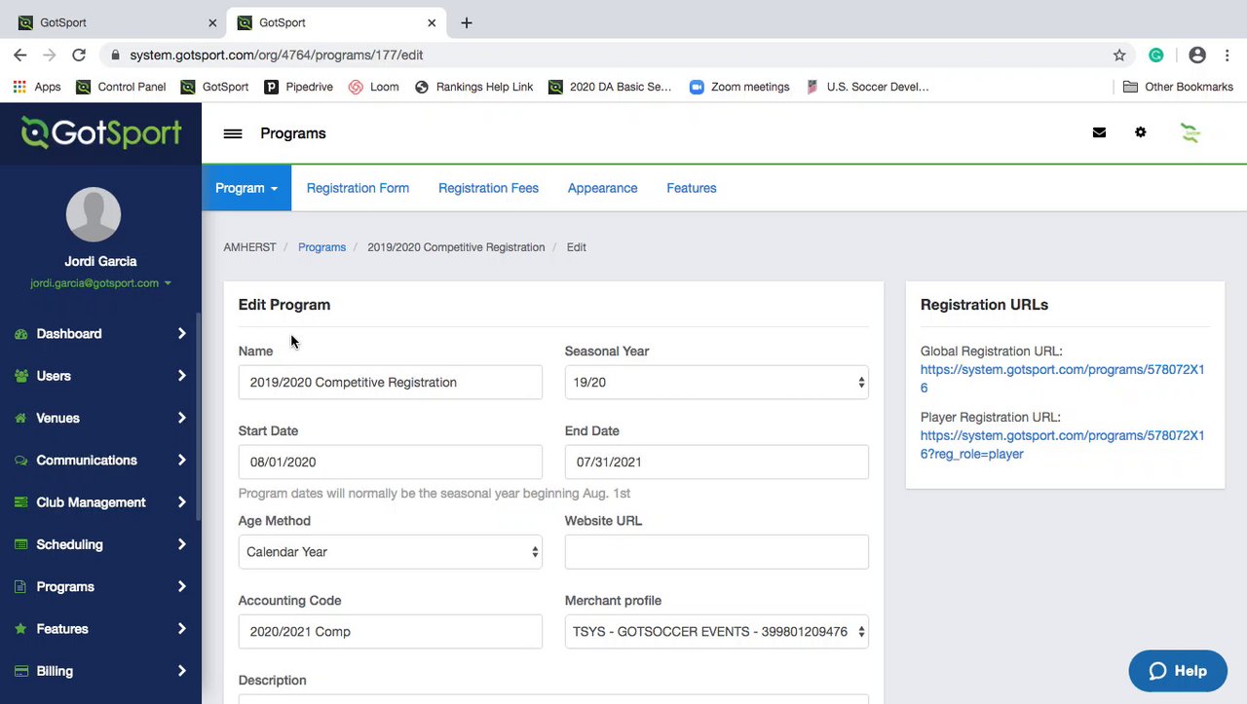Bookmark this page with the star icon

1119,56
